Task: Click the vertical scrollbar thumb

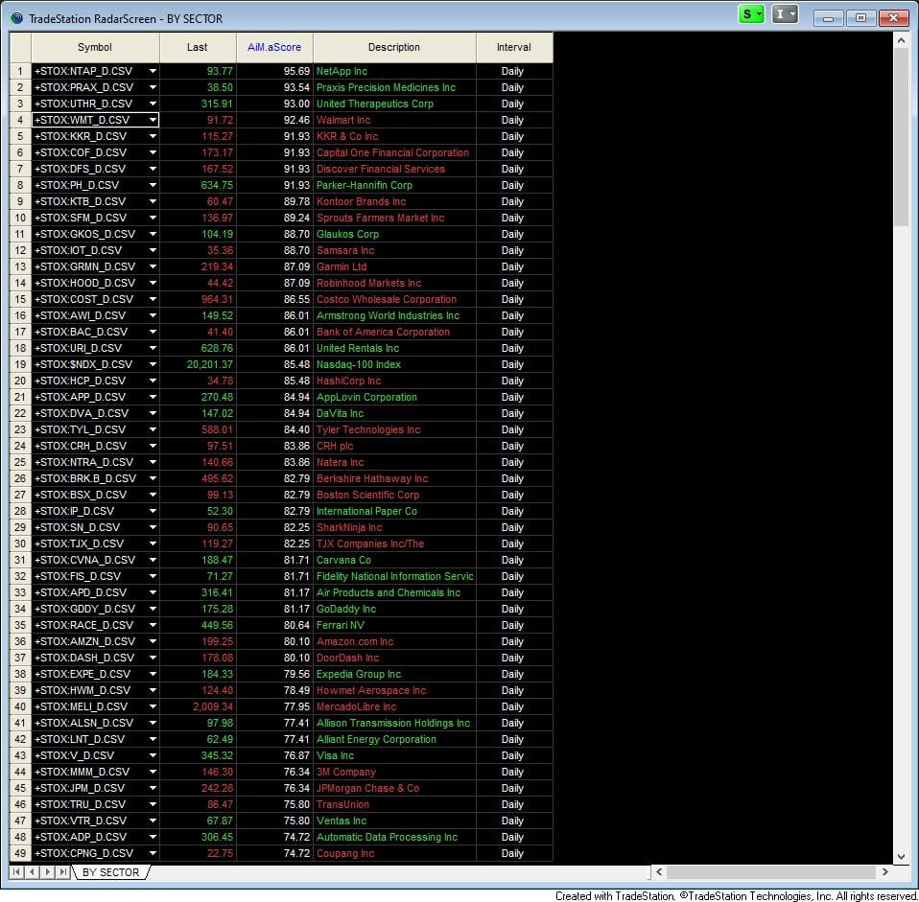Action: coord(901,134)
